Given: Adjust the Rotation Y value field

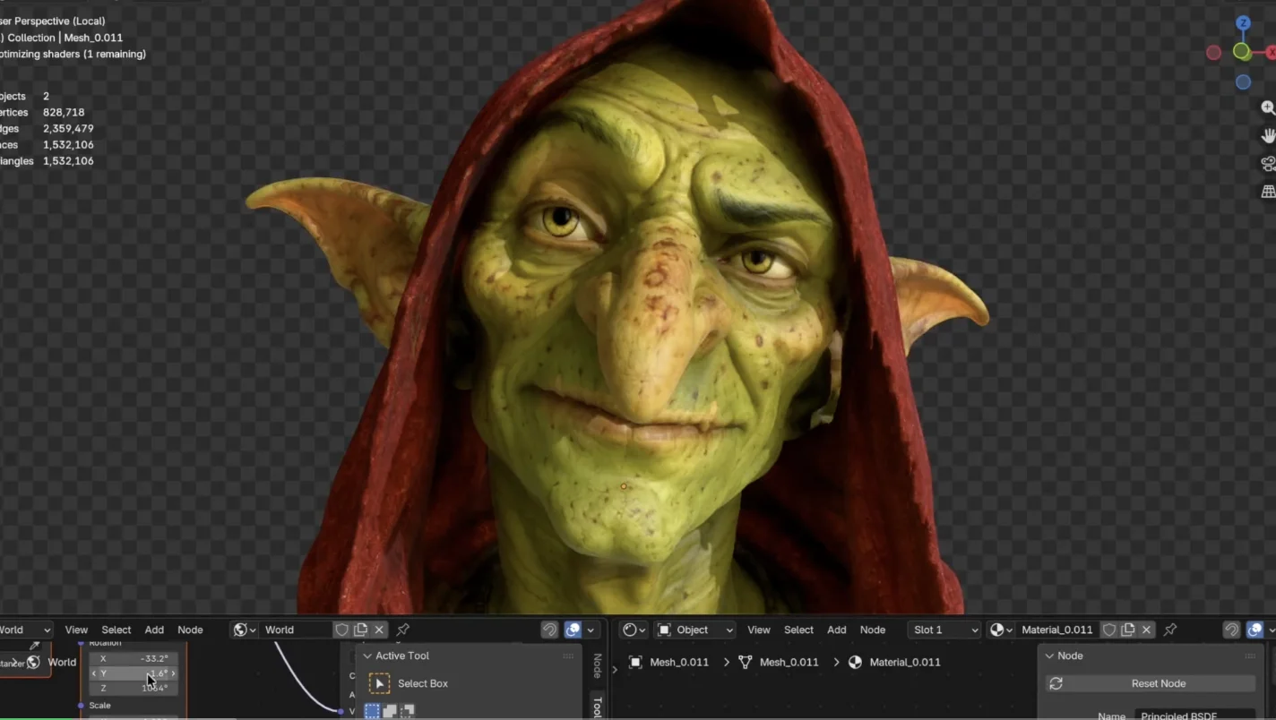Looking at the screenshot, I should point(134,673).
